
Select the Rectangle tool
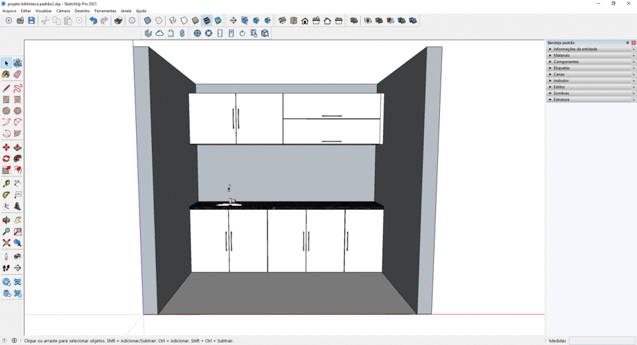click(6, 100)
